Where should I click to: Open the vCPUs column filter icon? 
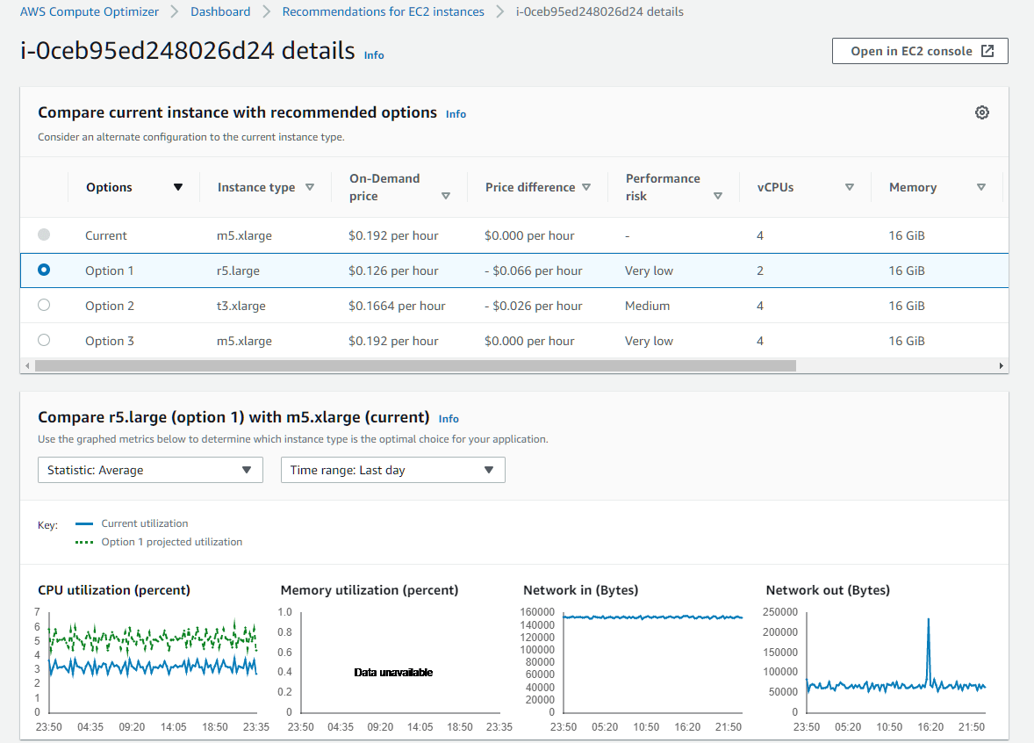pyautogui.click(x=850, y=187)
